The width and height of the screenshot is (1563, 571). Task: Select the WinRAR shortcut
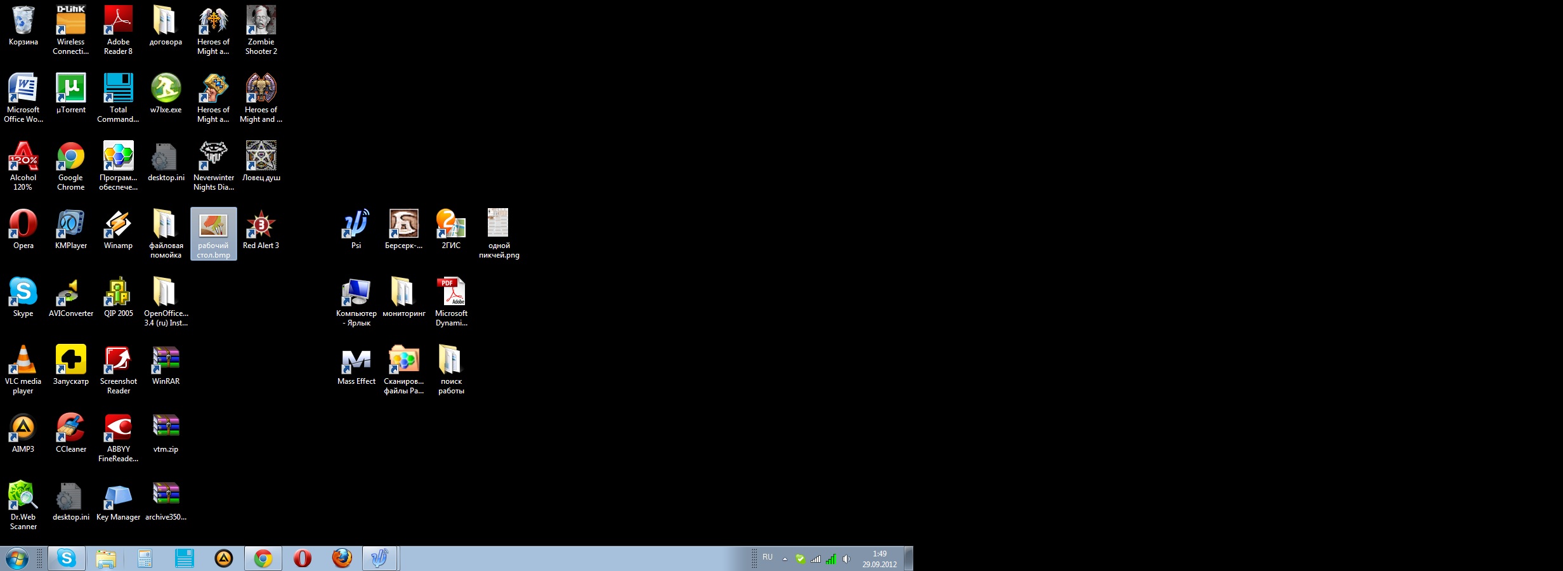(166, 365)
